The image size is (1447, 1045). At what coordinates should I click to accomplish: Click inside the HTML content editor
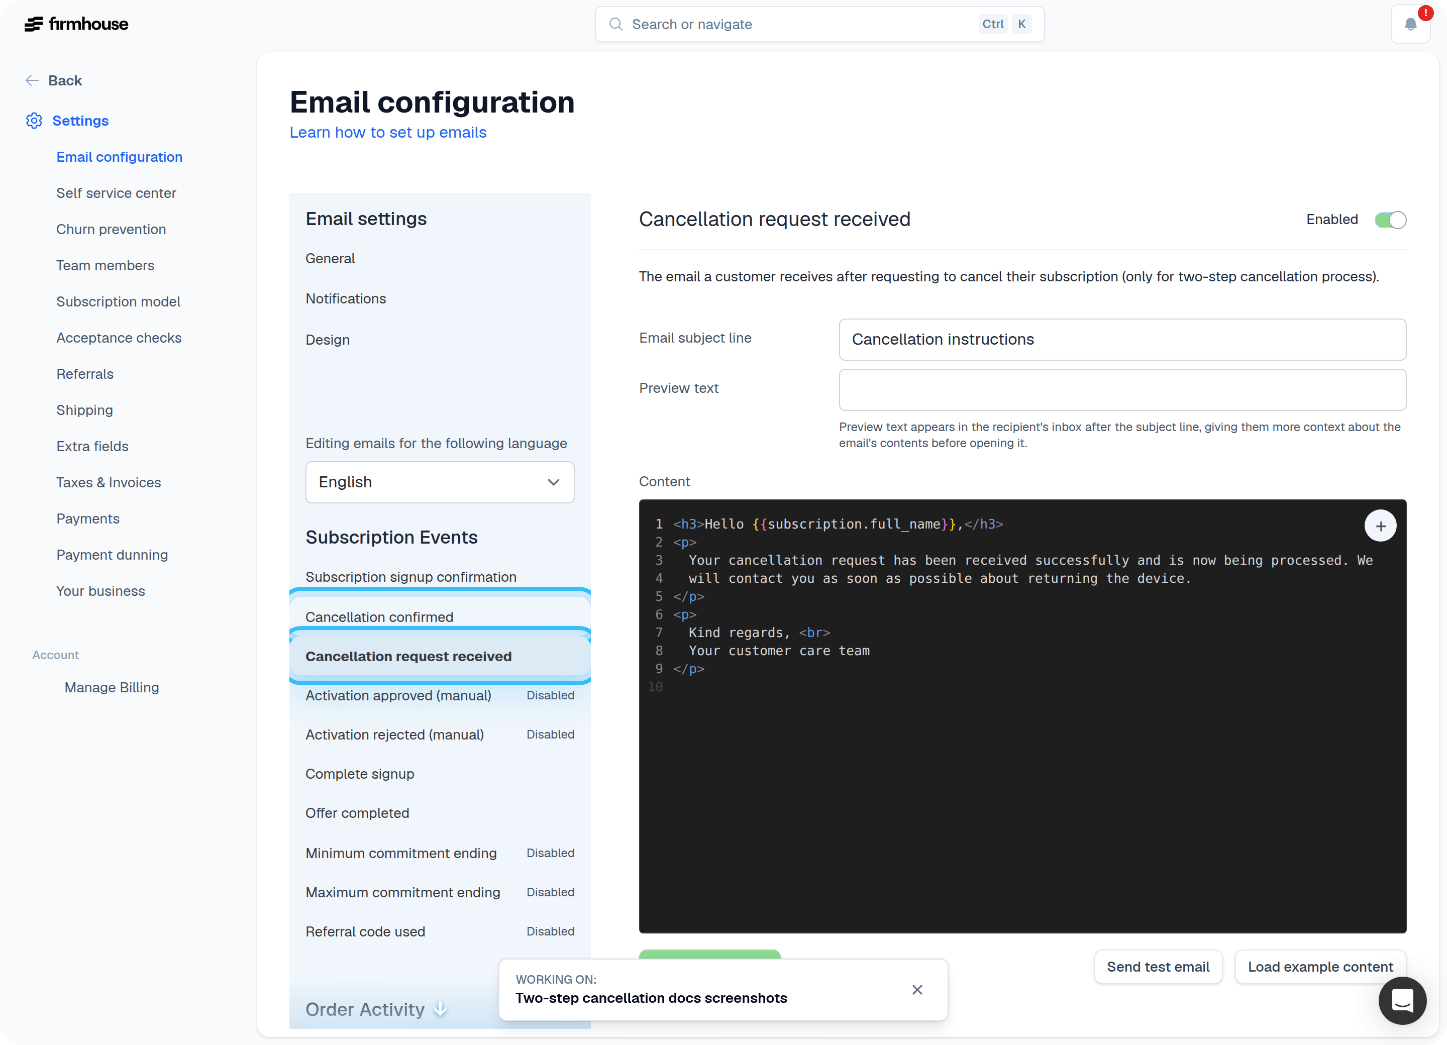[x=1023, y=716]
